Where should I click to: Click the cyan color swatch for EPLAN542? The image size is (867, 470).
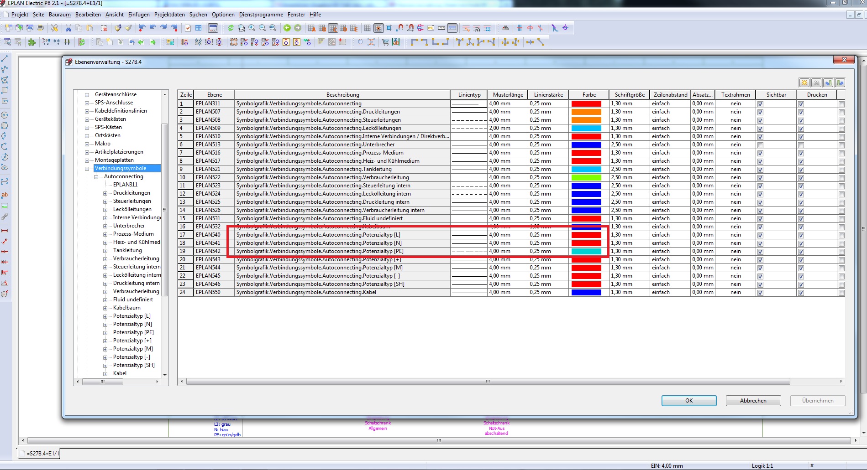tap(586, 252)
